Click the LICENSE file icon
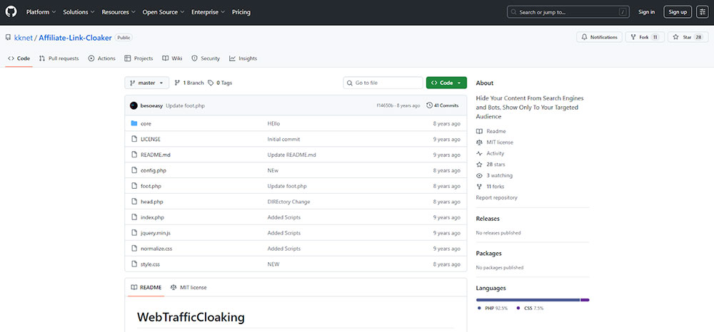 click(134, 139)
